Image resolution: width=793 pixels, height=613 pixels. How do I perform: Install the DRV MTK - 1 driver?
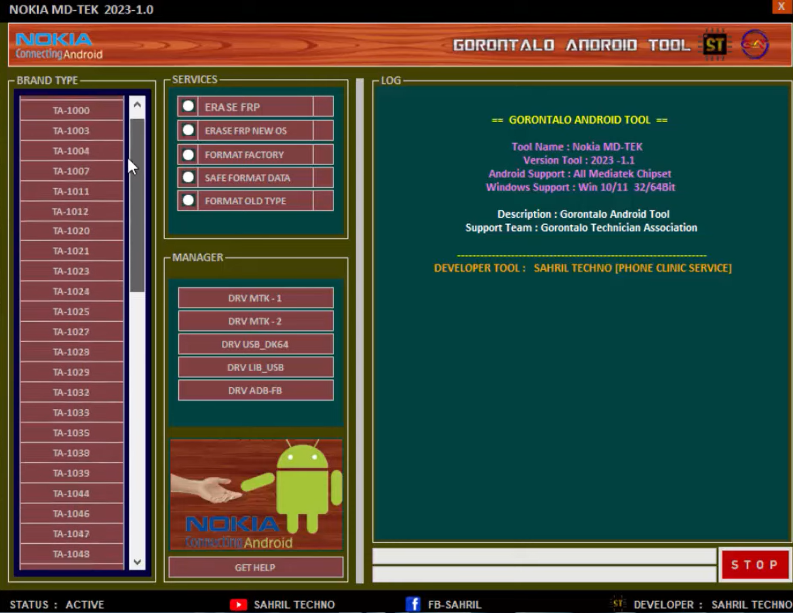point(256,298)
